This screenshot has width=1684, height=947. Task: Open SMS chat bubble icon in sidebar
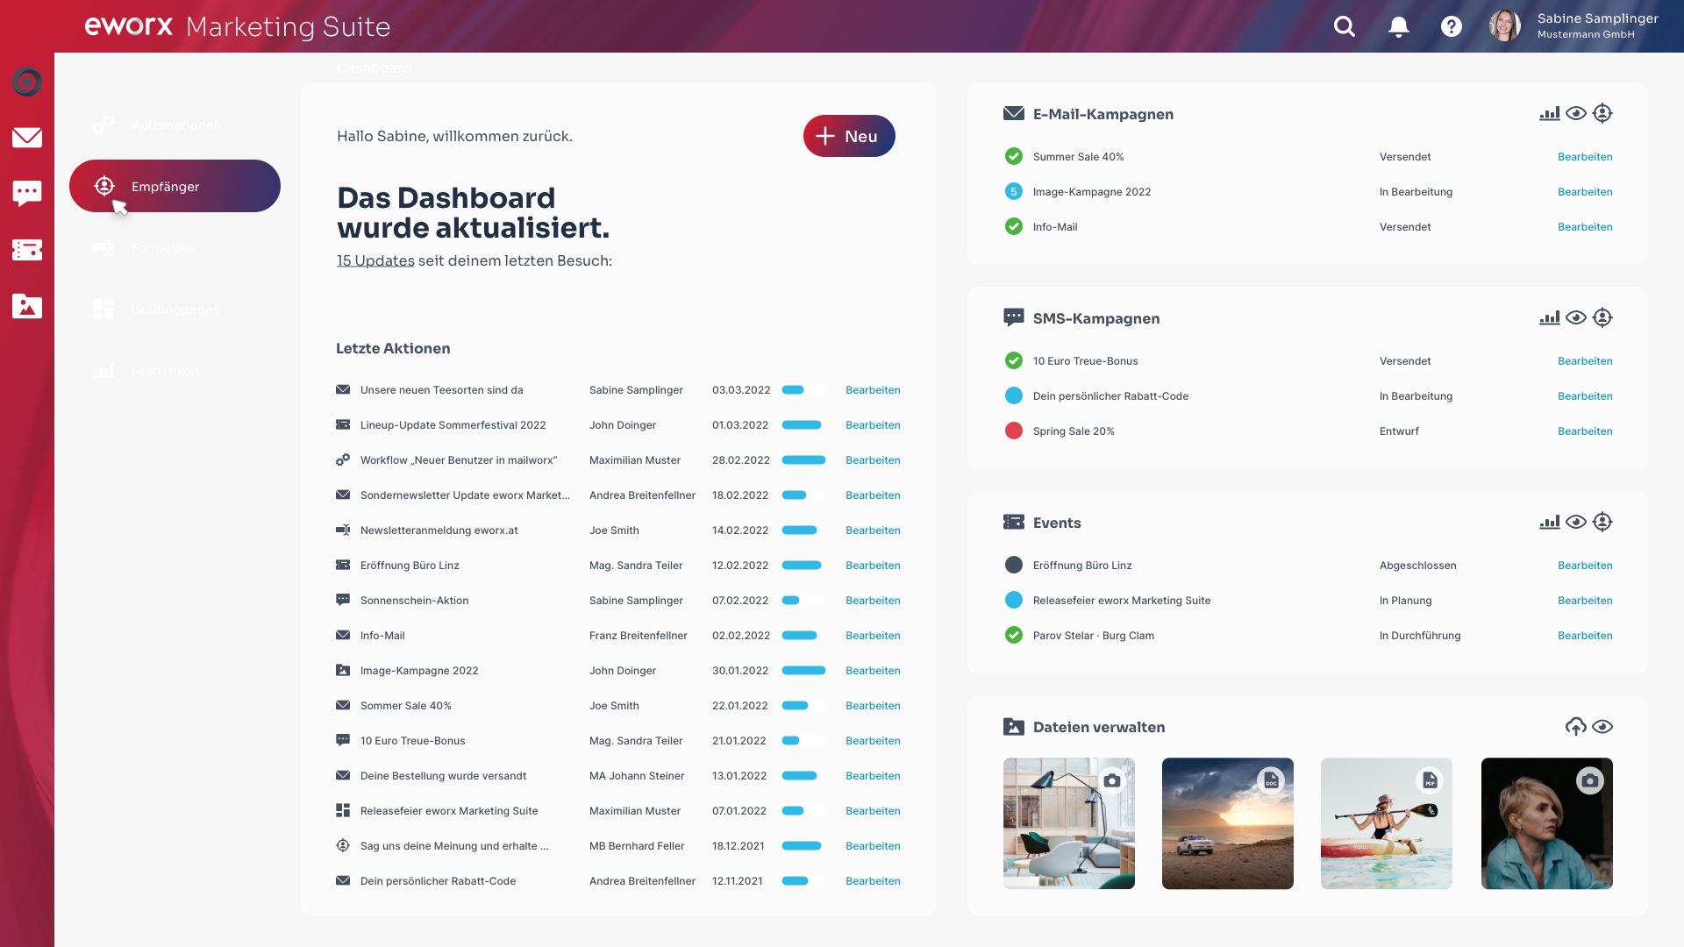[27, 193]
